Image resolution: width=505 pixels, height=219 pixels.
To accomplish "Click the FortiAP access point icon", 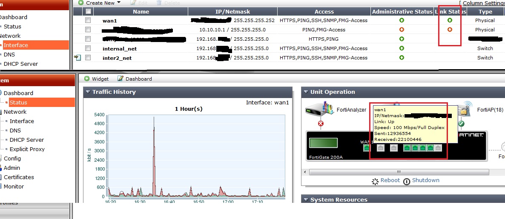I will (466, 109).
